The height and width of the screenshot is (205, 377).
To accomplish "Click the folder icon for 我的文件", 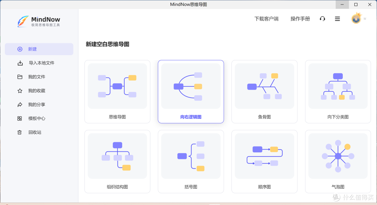I will point(20,77).
